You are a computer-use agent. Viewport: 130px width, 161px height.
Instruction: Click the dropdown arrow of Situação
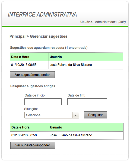[76, 115]
